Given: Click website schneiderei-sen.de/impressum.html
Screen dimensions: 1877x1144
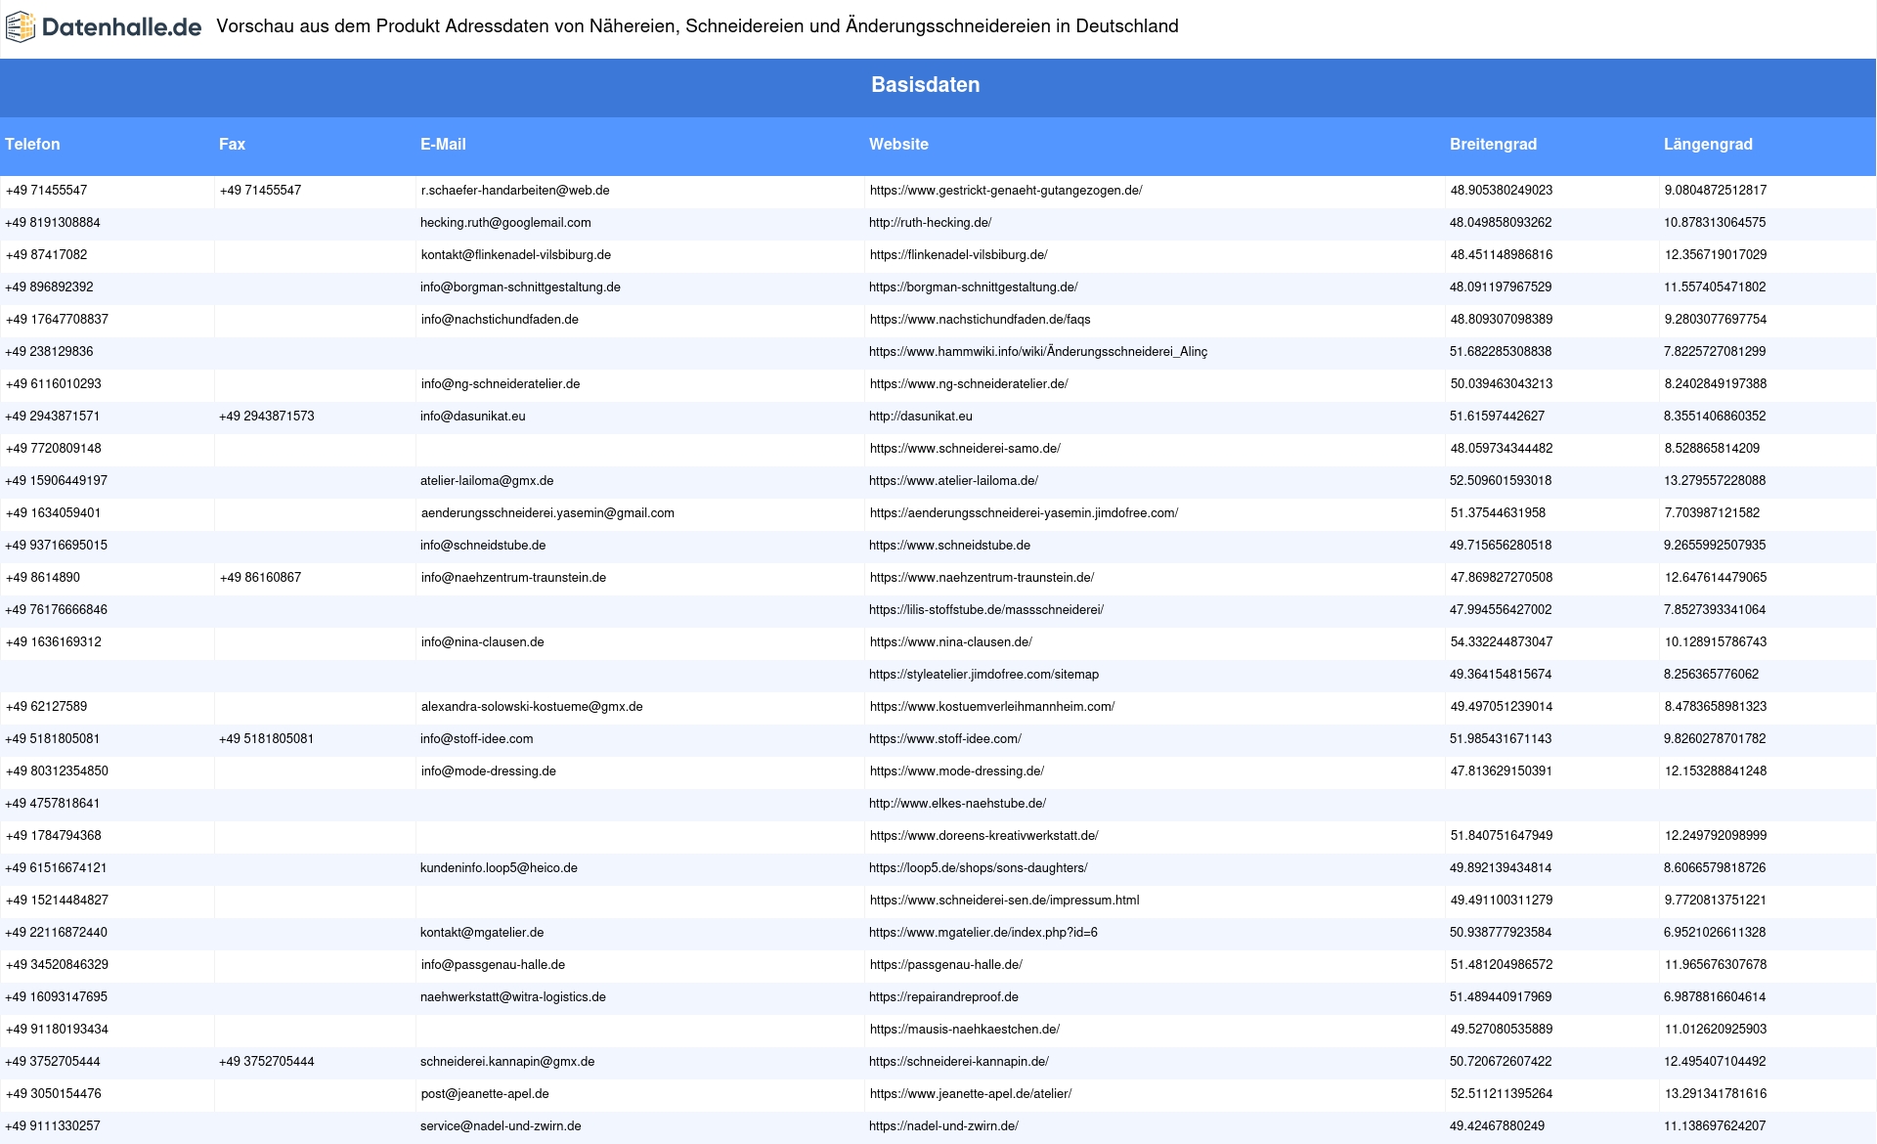Looking at the screenshot, I should pyautogui.click(x=1004, y=901).
